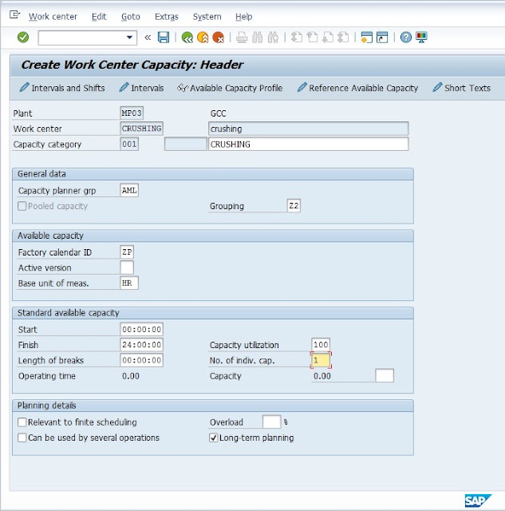Open the SAP window menu icon
The height and width of the screenshot is (511, 505).
(x=14, y=14)
